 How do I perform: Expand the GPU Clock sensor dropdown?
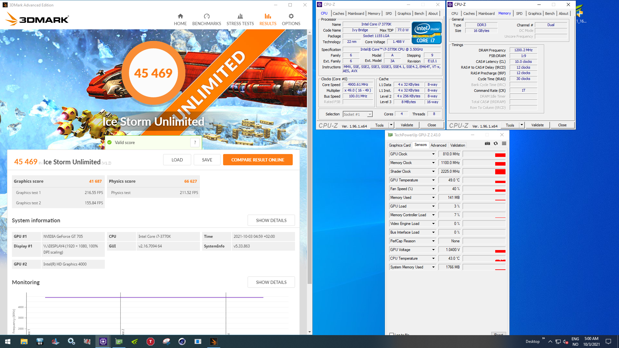(x=433, y=154)
